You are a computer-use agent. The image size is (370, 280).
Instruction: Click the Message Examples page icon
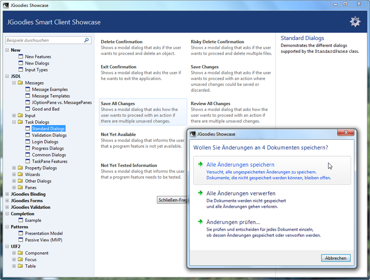click(28, 89)
